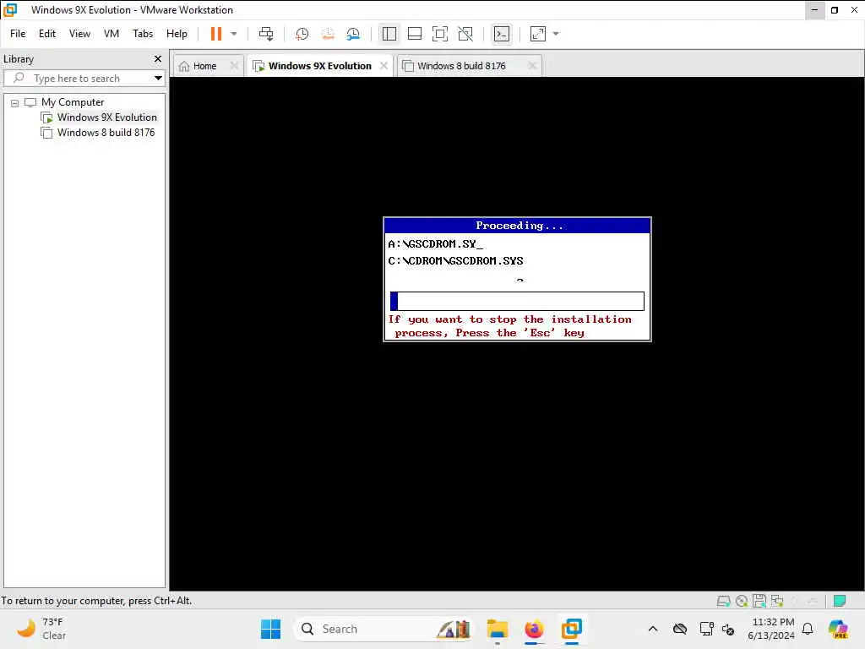
Task: Open the Windows Start menu
Action: 270,629
